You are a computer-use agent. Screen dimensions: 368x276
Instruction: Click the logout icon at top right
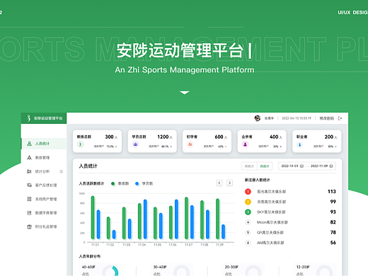340,118
